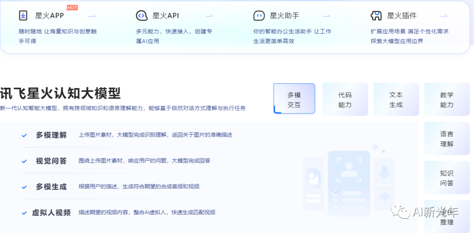Click the 多模生成 feature title

(51, 187)
